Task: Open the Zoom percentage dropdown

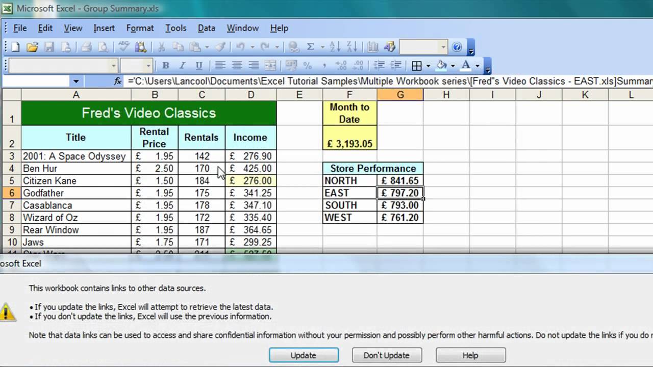Action: click(x=443, y=47)
